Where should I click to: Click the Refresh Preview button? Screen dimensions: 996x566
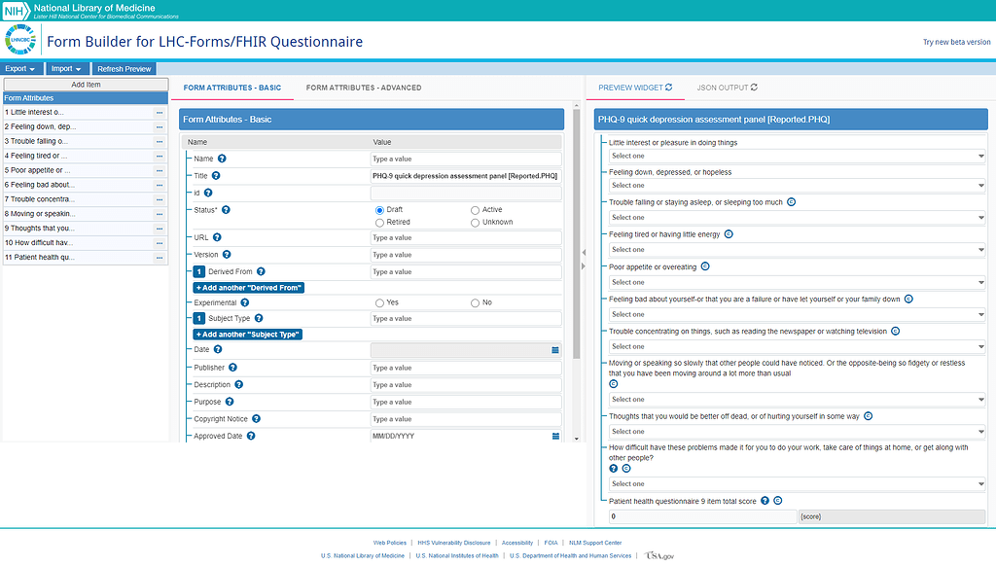point(124,68)
